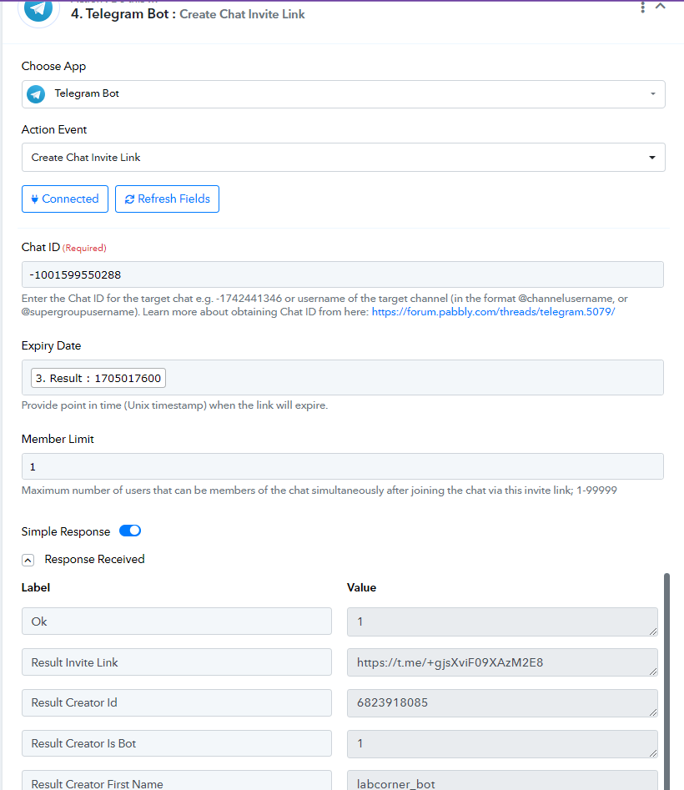Click the Telegram icon in Choose App field
The image size is (684, 790).
point(36,93)
